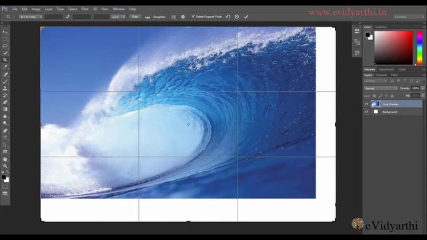Select the Crop tool in the toolbox
Image resolution: width=427 pixels, height=240 pixels.
[5, 60]
